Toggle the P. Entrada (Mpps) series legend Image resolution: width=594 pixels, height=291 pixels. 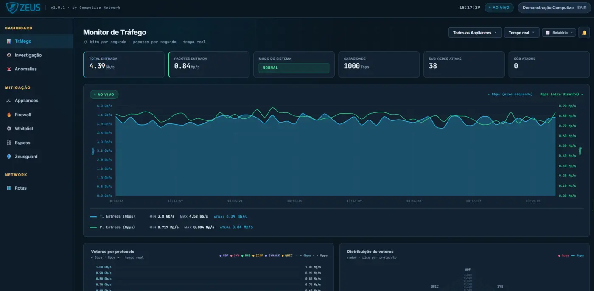coord(112,227)
